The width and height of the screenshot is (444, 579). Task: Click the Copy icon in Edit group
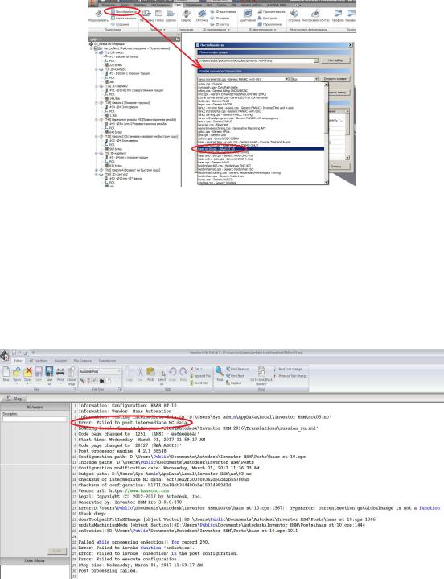point(129,372)
